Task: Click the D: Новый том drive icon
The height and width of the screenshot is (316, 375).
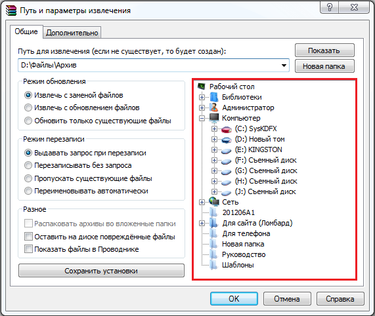Action: point(226,140)
